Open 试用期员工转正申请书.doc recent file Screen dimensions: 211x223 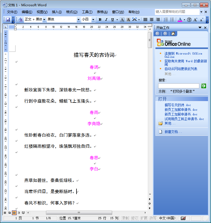(x=184, y=119)
